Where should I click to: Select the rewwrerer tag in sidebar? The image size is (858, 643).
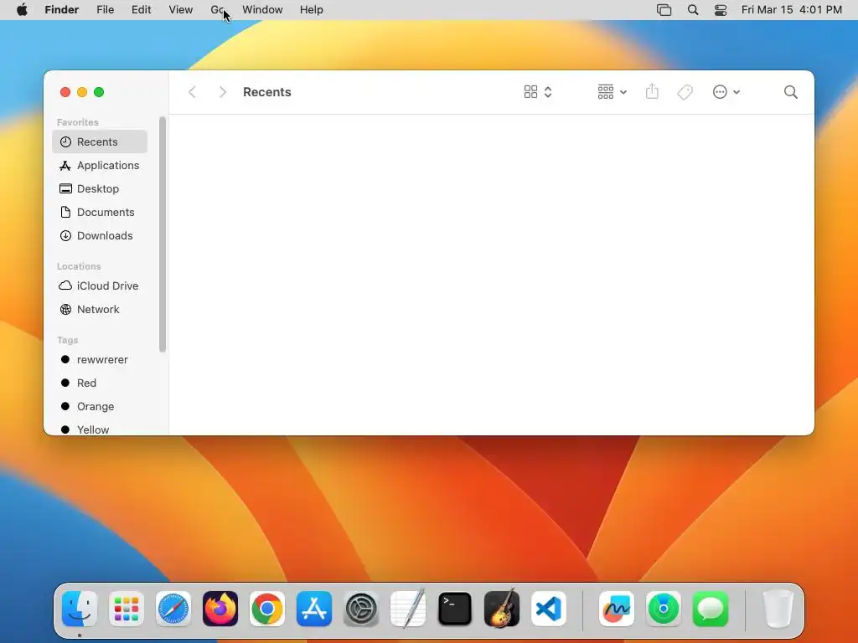[100, 359]
